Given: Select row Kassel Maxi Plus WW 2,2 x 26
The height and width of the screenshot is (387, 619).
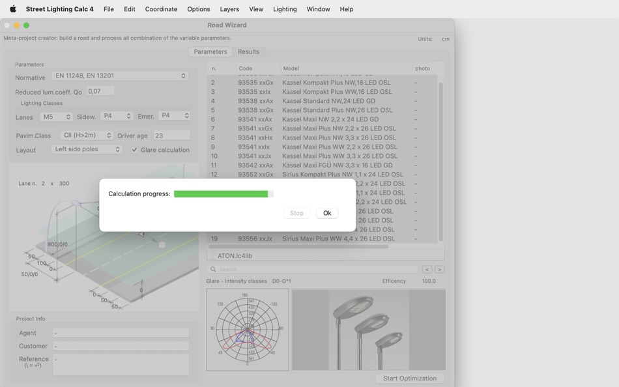Looking at the screenshot, I should [x=322, y=147].
